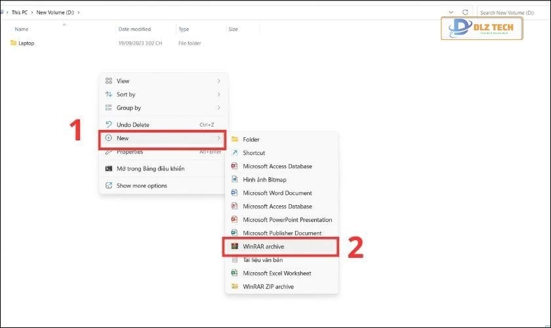This screenshot has height=328, width=551.
Task: Click the Microsoft Word Document icon
Action: (234, 193)
